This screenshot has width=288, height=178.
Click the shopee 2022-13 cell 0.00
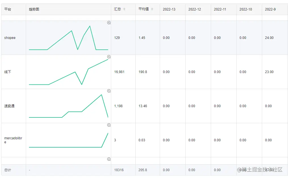click(166, 38)
